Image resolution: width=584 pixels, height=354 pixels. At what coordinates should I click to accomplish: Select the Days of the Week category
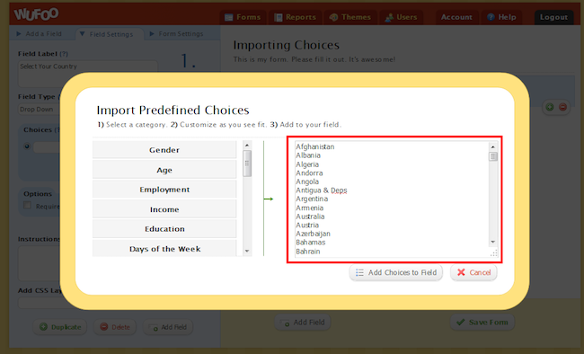(x=164, y=248)
